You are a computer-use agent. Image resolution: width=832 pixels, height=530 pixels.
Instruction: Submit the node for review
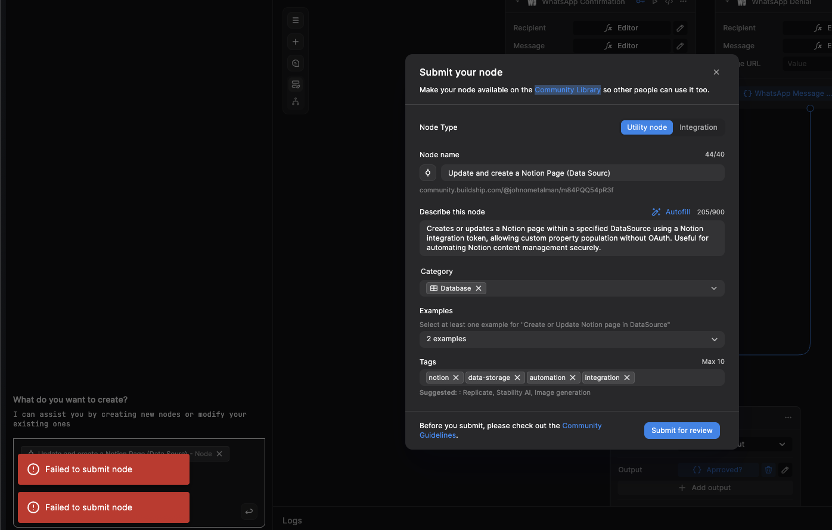click(682, 431)
